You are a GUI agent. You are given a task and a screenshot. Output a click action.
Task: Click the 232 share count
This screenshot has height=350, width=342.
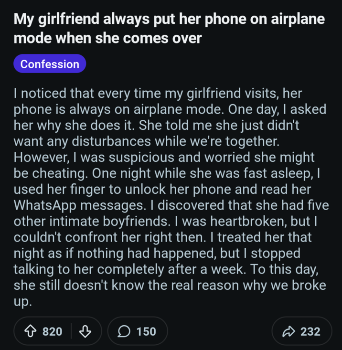pos(310,331)
